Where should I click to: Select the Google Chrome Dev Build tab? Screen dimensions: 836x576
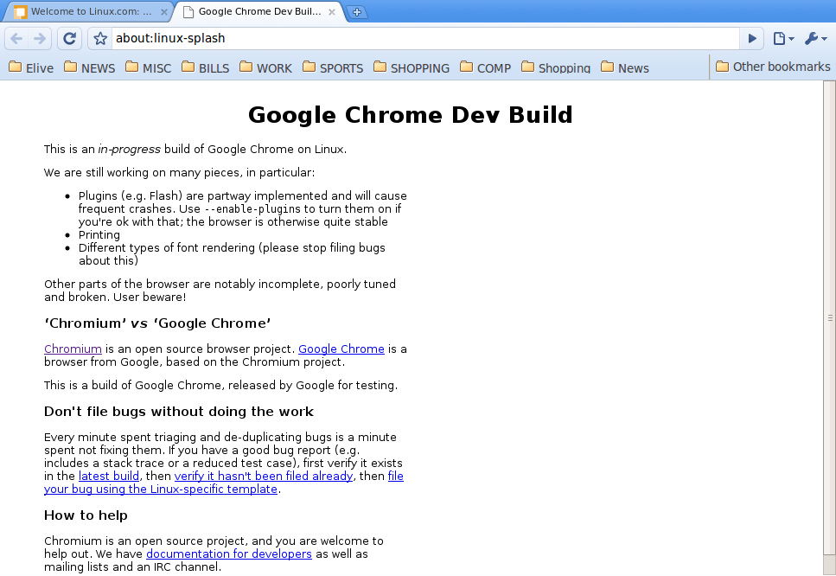(259, 12)
